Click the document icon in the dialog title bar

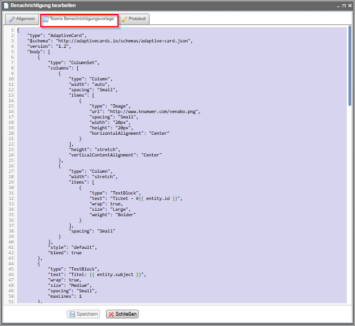(x=5, y=5)
